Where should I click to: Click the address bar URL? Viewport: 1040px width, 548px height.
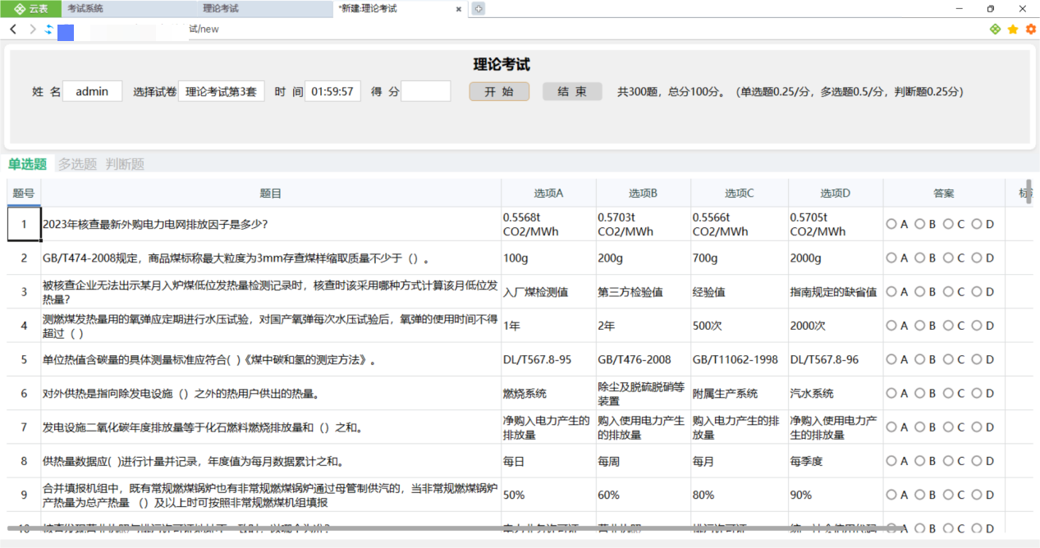click(204, 30)
